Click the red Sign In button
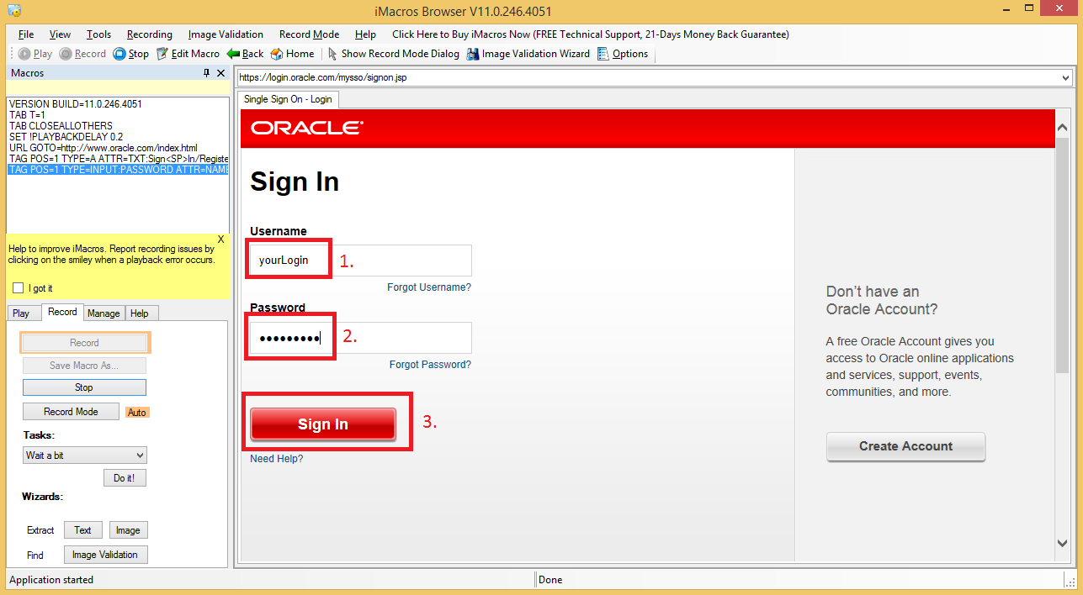Viewport: 1083px width, 595px height. coord(323,424)
